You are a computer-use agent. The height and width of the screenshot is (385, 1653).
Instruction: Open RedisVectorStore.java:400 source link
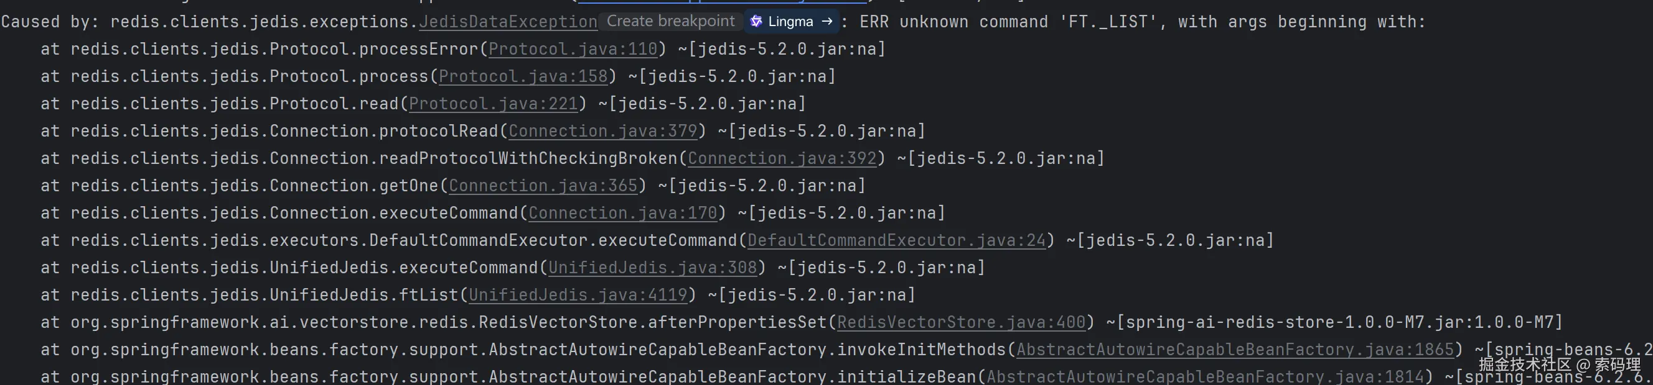[962, 323]
